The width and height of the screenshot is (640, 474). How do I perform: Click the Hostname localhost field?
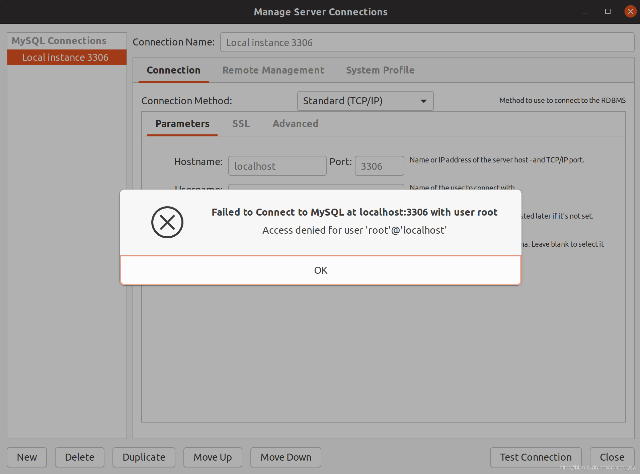(277, 166)
